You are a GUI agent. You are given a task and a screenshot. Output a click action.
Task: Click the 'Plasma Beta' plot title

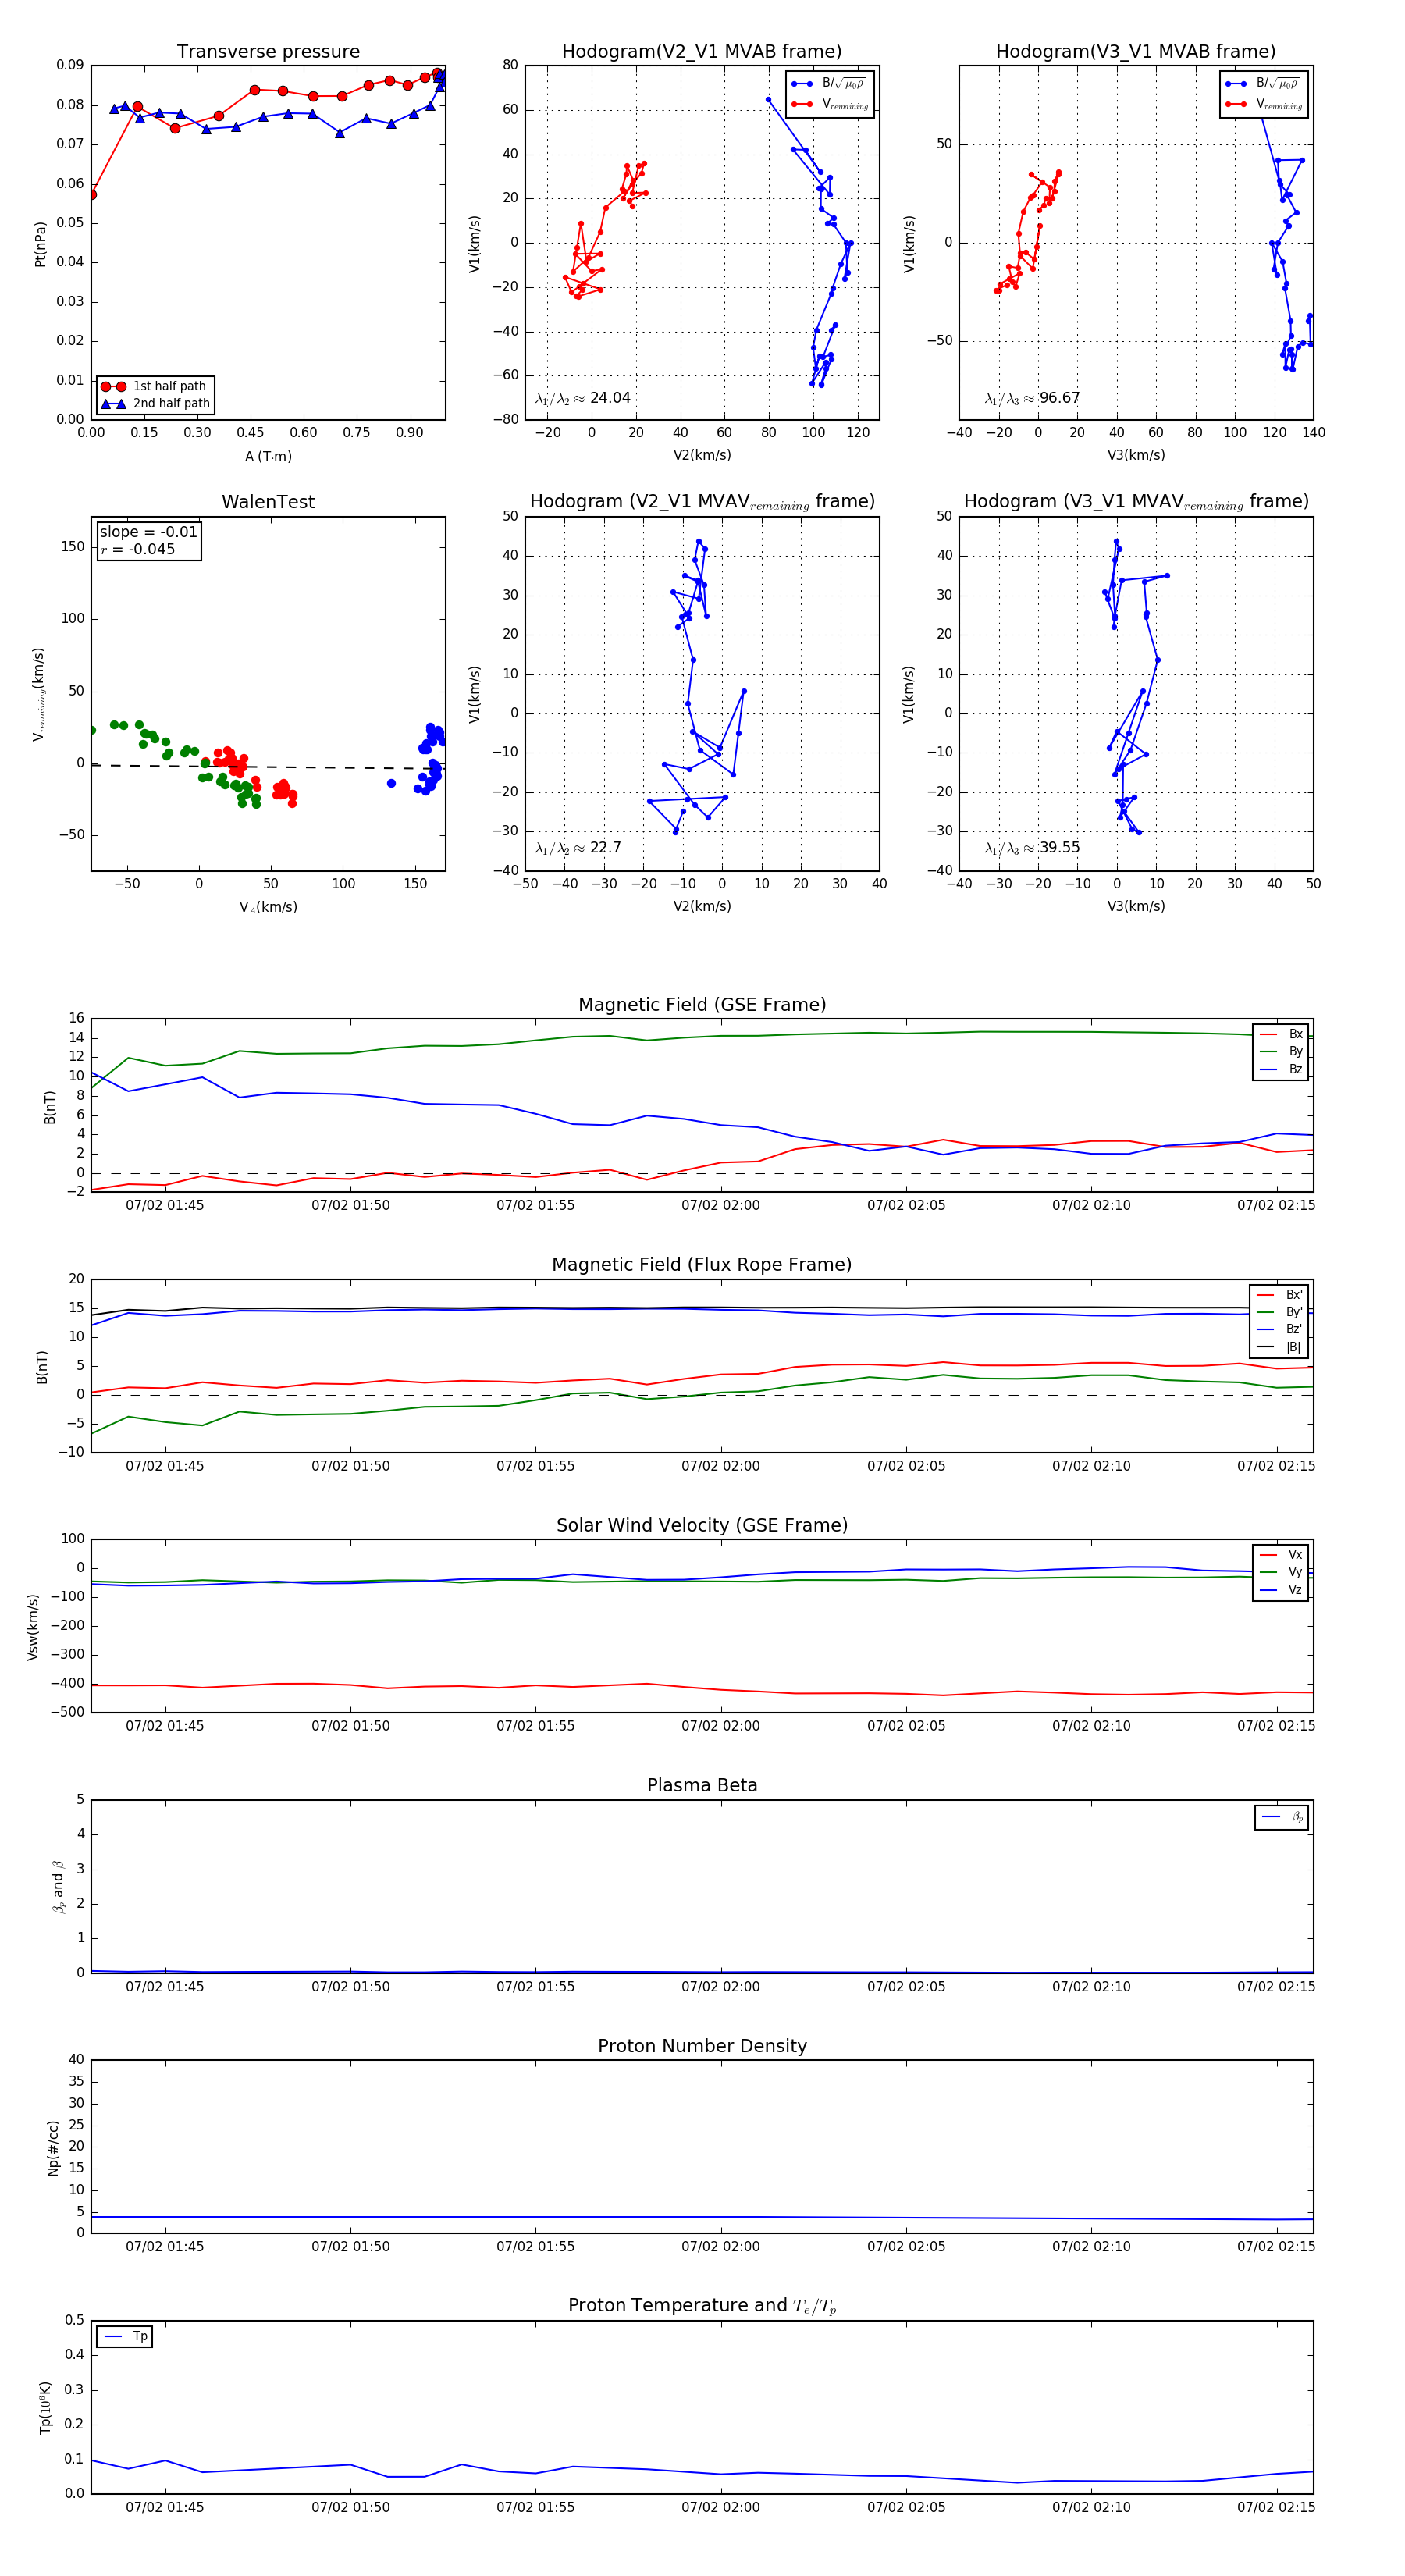[702, 1786]
